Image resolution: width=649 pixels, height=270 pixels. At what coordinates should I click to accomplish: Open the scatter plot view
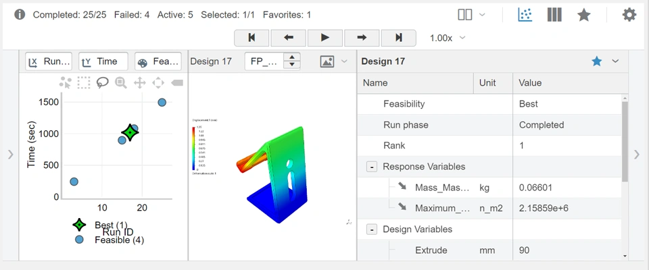[525, 14]
